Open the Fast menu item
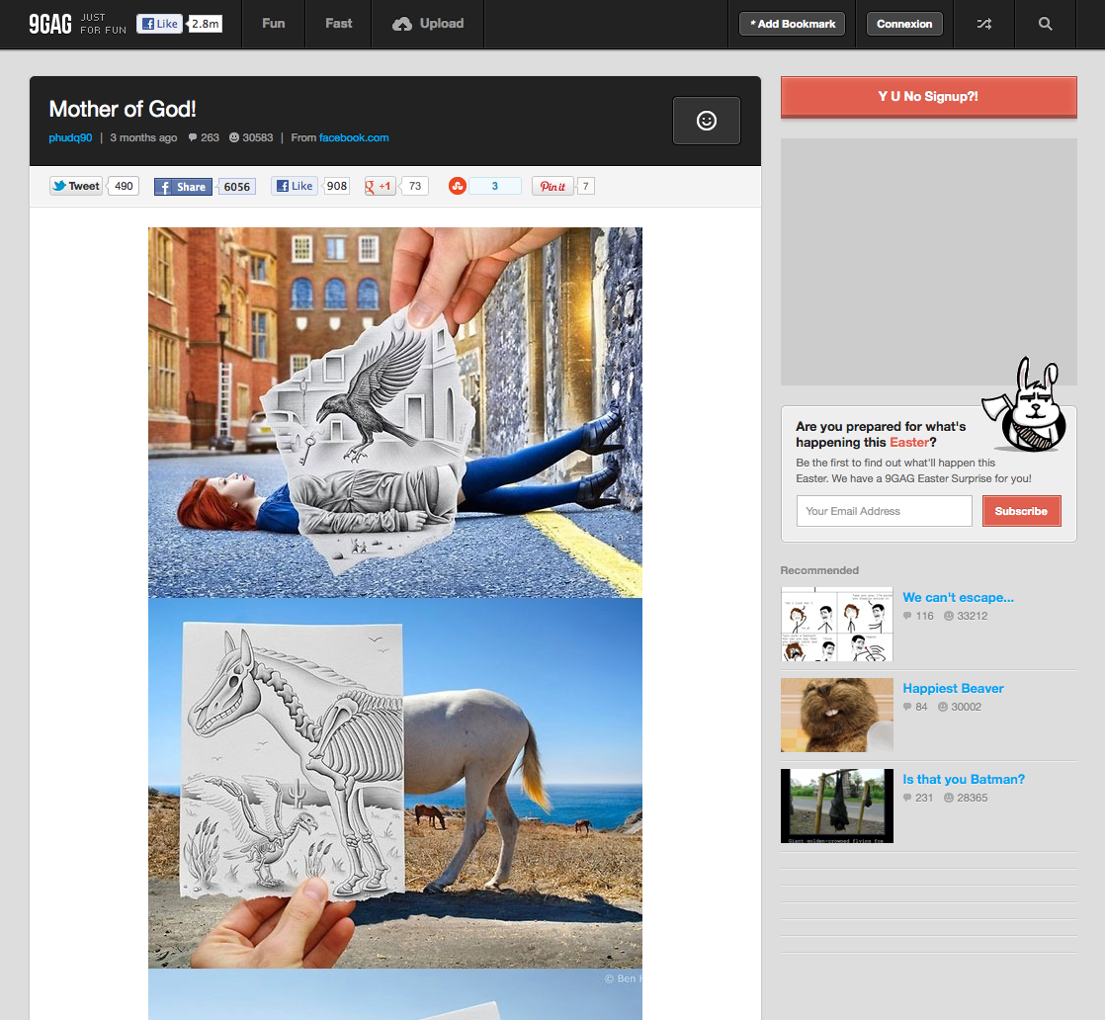The image size is (1105, 1020). (338, 24)
